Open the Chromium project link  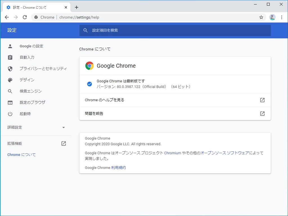click(172, 153)
